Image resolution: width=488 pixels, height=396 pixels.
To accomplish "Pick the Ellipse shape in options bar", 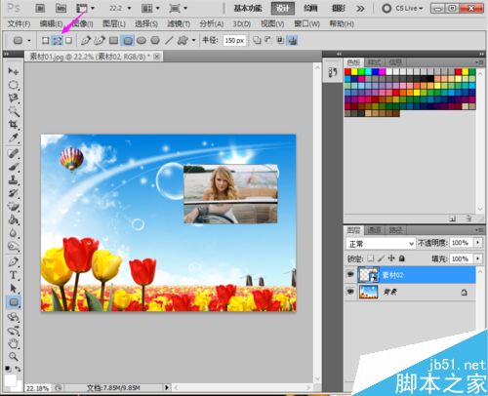I will [141, 40].
